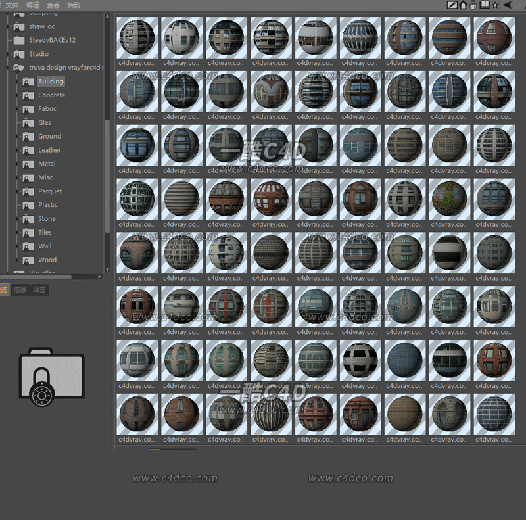Click the Glas folder icon
The image size is (526, 520).
click(28, 123)
